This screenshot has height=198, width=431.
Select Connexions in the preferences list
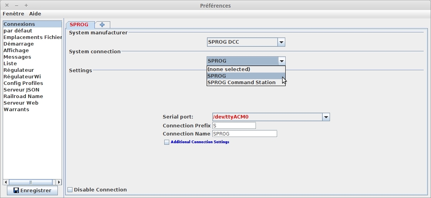32,24
